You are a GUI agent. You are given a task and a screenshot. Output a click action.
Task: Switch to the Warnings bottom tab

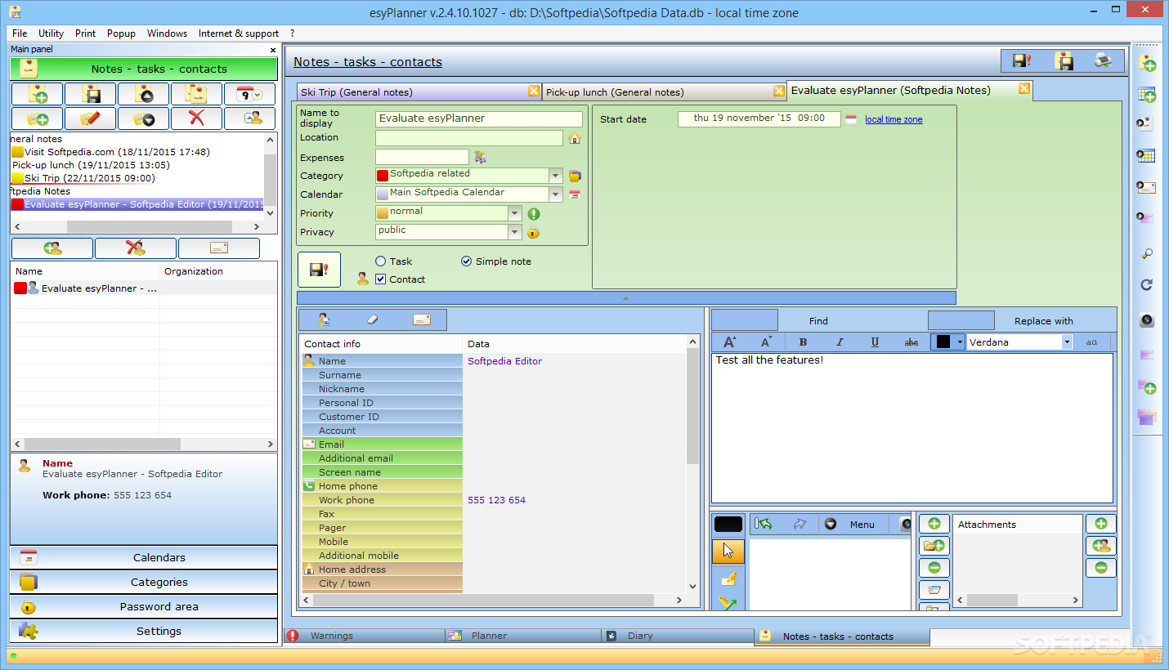tap(364, 636)
